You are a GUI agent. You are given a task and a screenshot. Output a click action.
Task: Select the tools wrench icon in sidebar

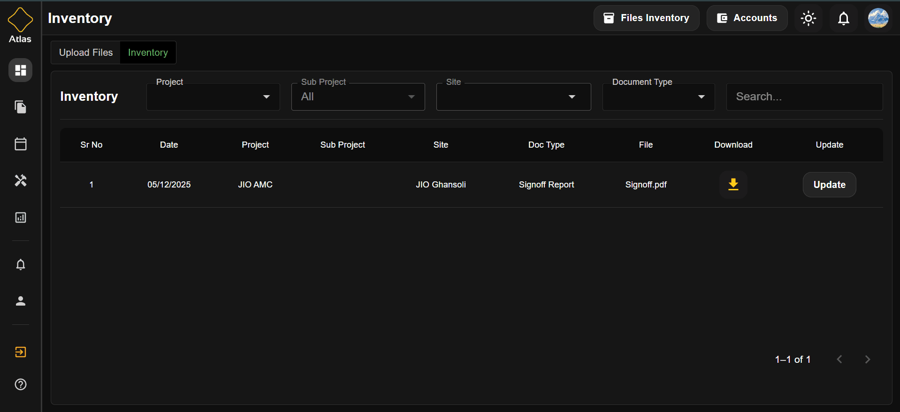click(x=20, y=180)
